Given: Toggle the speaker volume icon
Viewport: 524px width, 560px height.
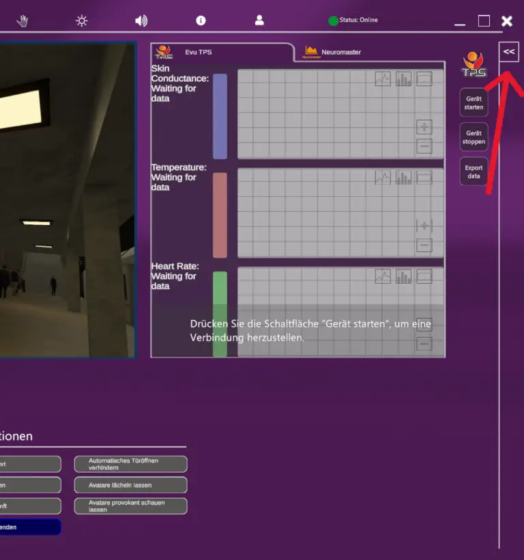Looking at the screenshot, I should pyautogui.click(x=141, y=20).
